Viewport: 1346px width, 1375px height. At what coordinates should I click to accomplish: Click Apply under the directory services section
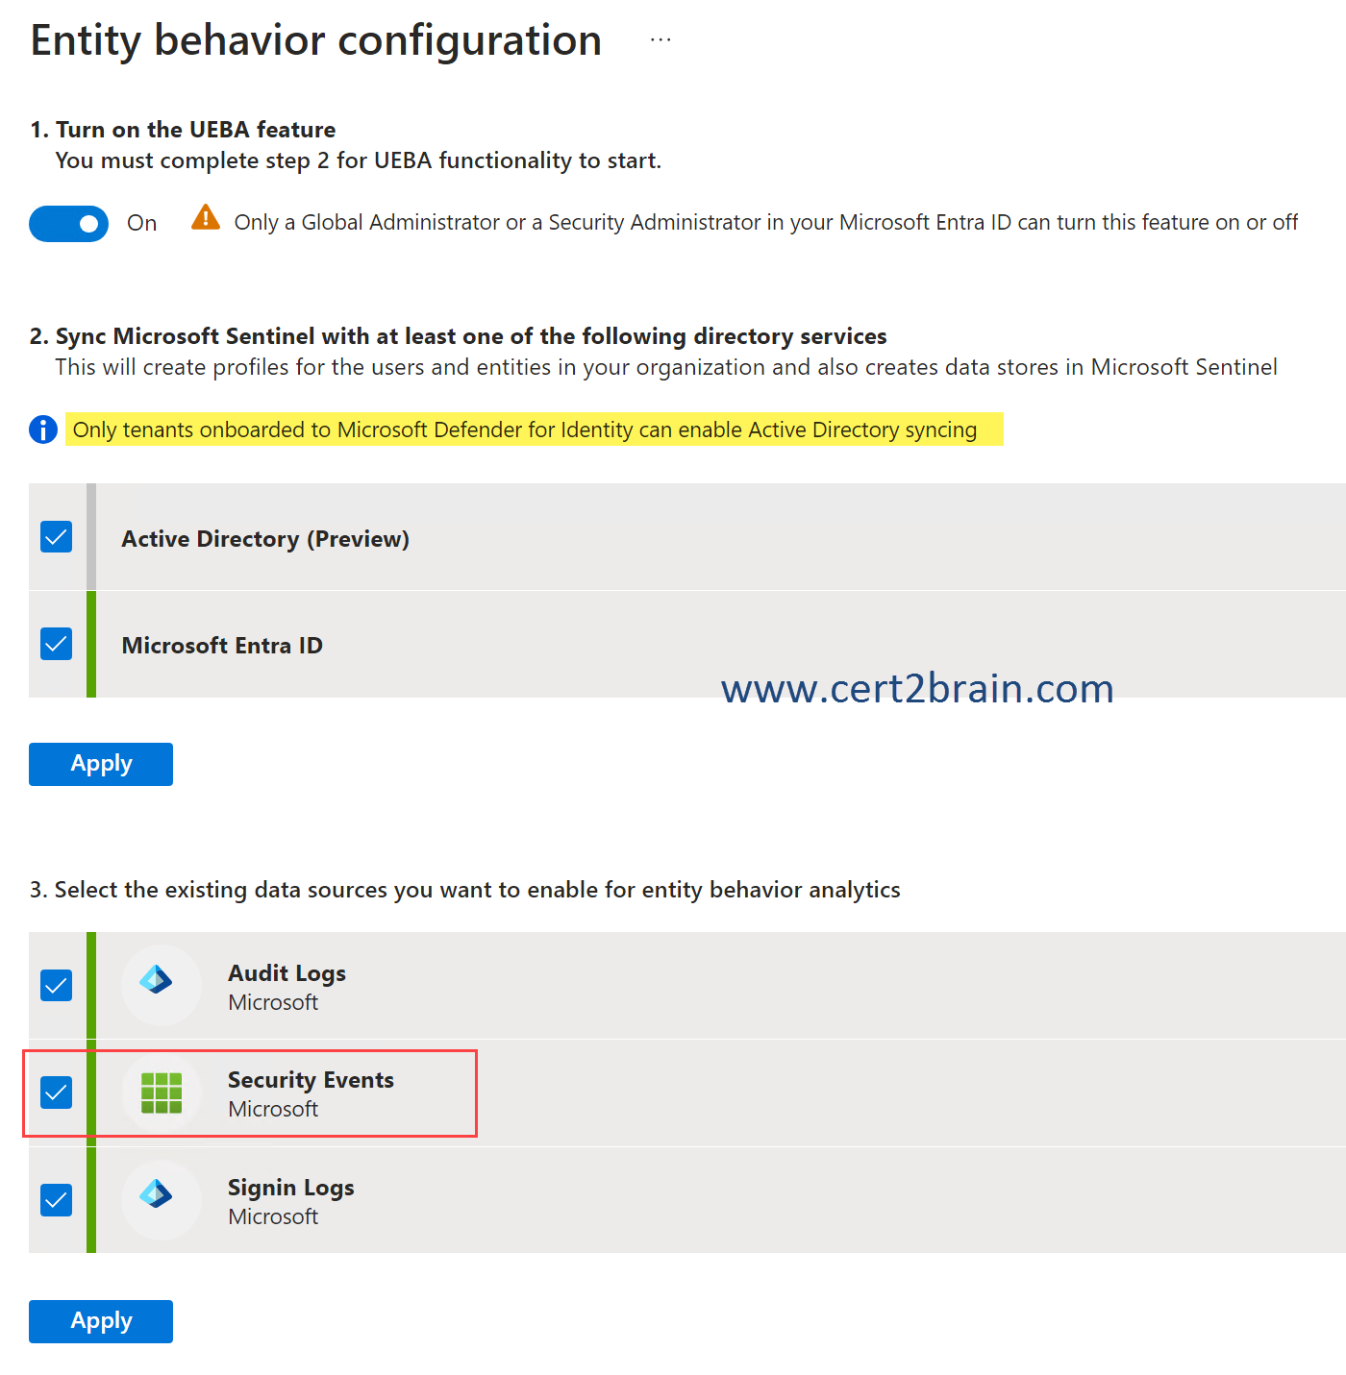coord(100,763)
